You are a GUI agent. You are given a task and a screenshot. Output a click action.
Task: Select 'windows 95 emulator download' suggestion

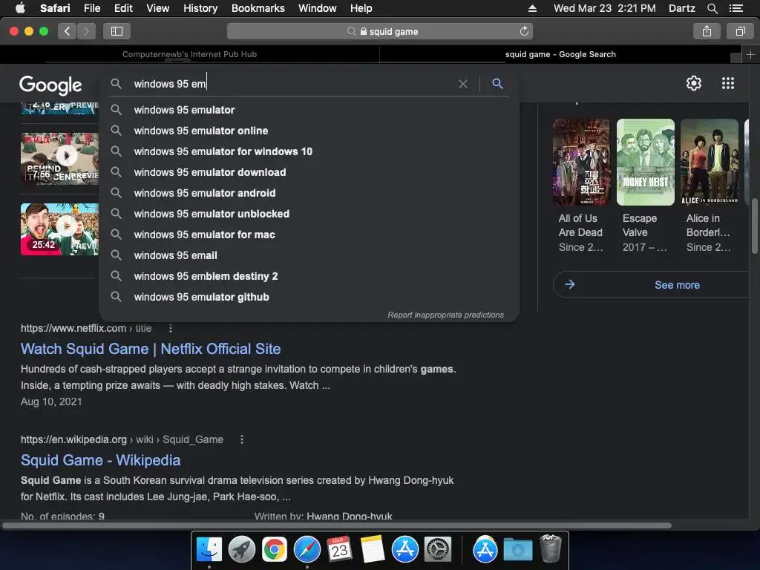(309, 172)
